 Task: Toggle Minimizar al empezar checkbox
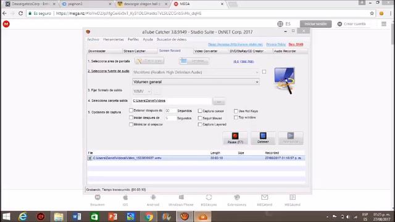[131, 125]
